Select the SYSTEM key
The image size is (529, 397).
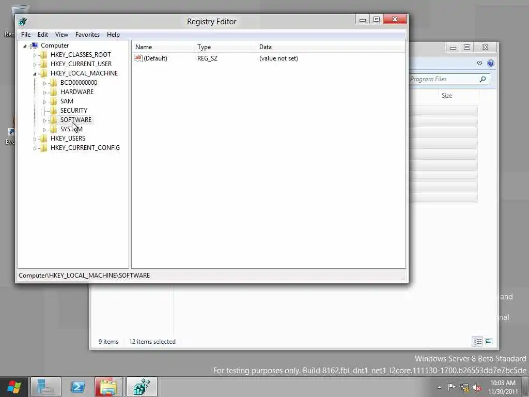point(71,129)
